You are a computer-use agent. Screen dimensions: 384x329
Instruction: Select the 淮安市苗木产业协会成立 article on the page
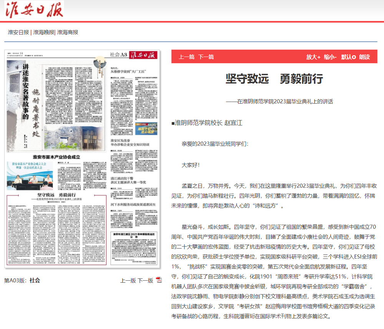click(56, 173)
